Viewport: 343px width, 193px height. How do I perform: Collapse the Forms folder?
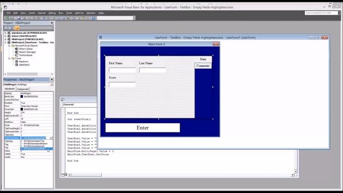tap(9, 58)
